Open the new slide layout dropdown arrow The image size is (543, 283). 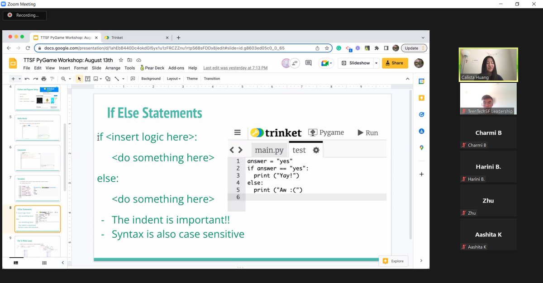20,79
